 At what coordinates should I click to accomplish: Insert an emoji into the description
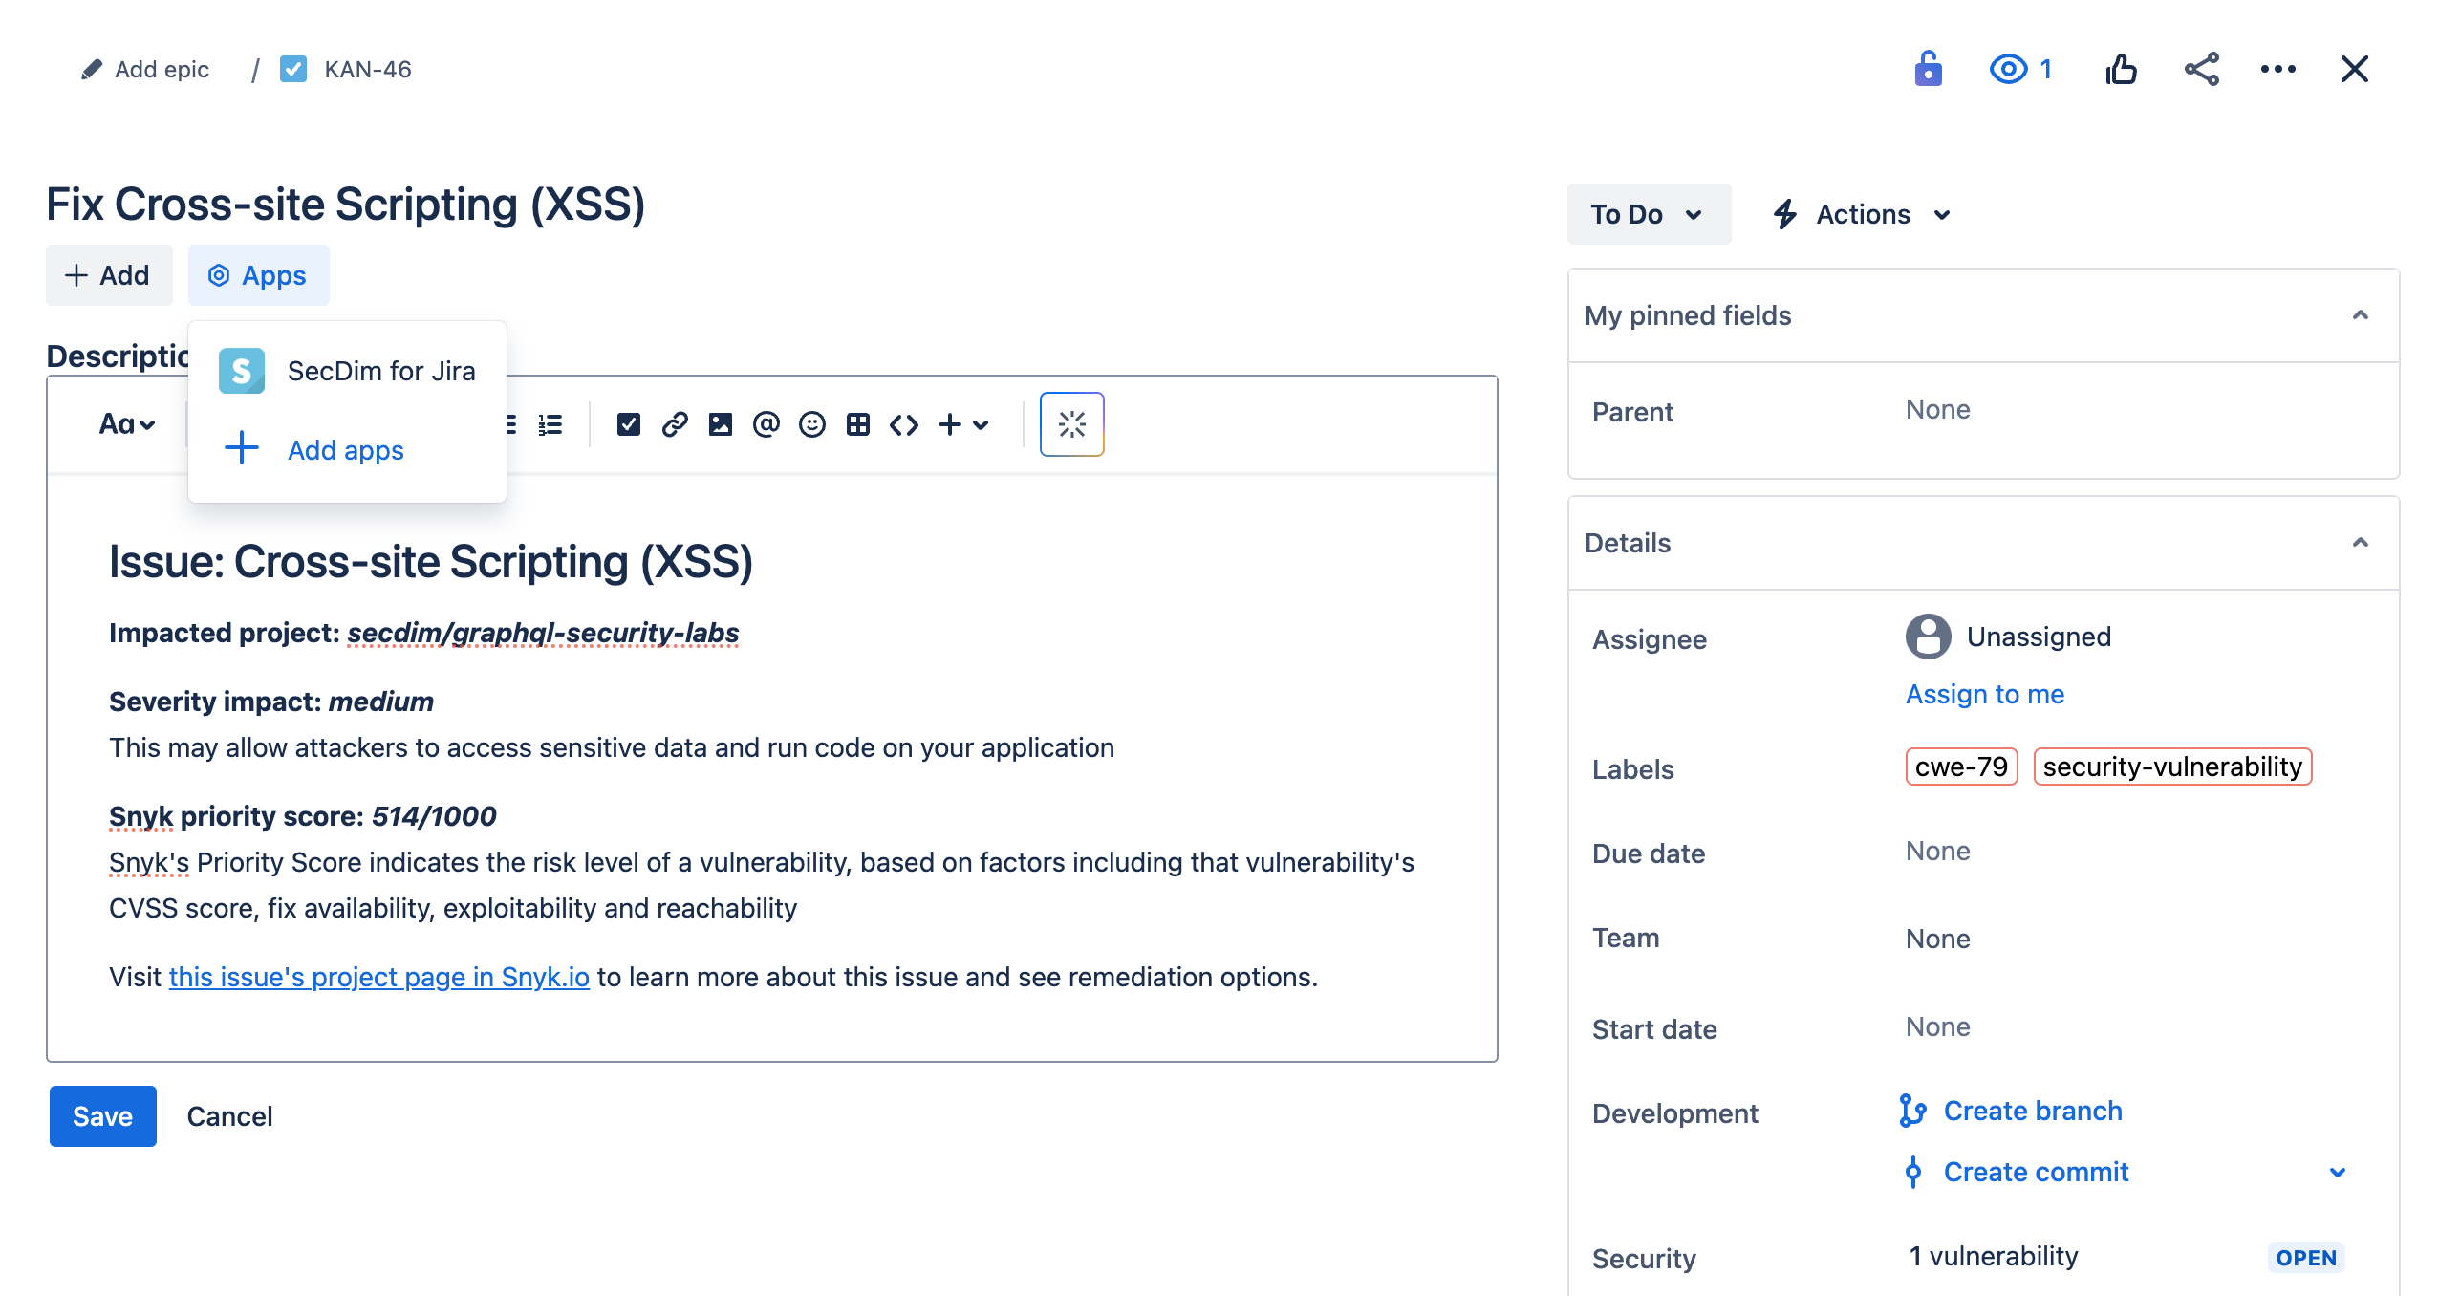click(x=812, y=424)
